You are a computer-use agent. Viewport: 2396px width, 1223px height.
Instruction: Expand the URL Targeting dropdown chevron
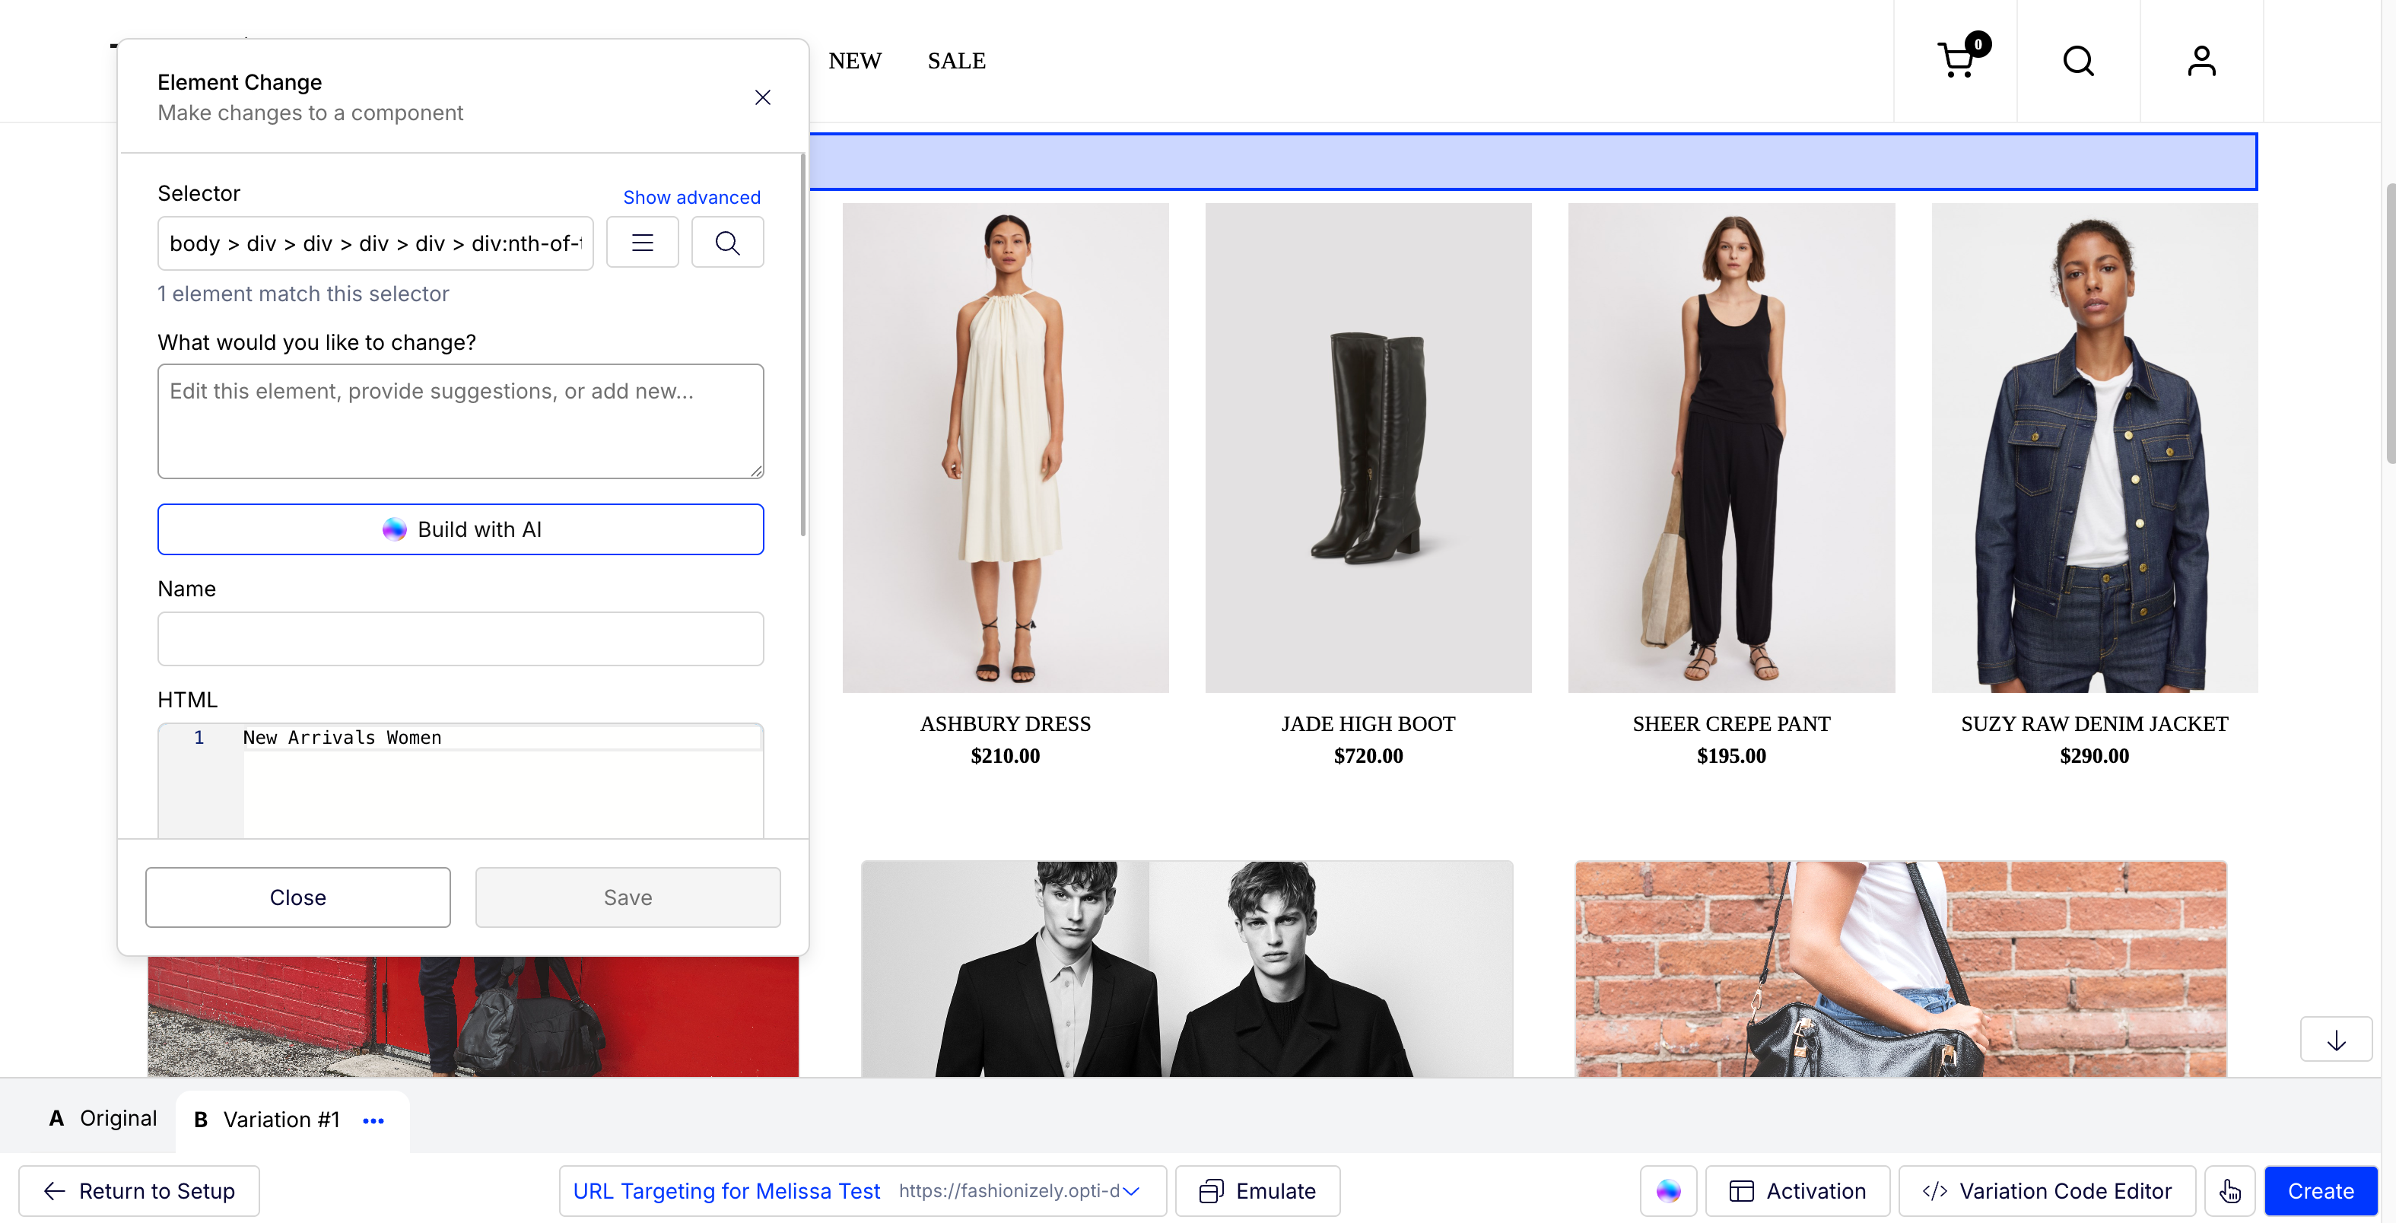click(1131, 1190)
